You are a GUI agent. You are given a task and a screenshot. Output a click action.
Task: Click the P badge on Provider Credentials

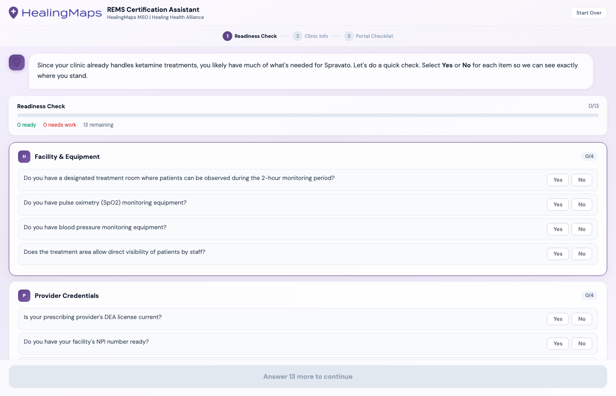[24, 296]
